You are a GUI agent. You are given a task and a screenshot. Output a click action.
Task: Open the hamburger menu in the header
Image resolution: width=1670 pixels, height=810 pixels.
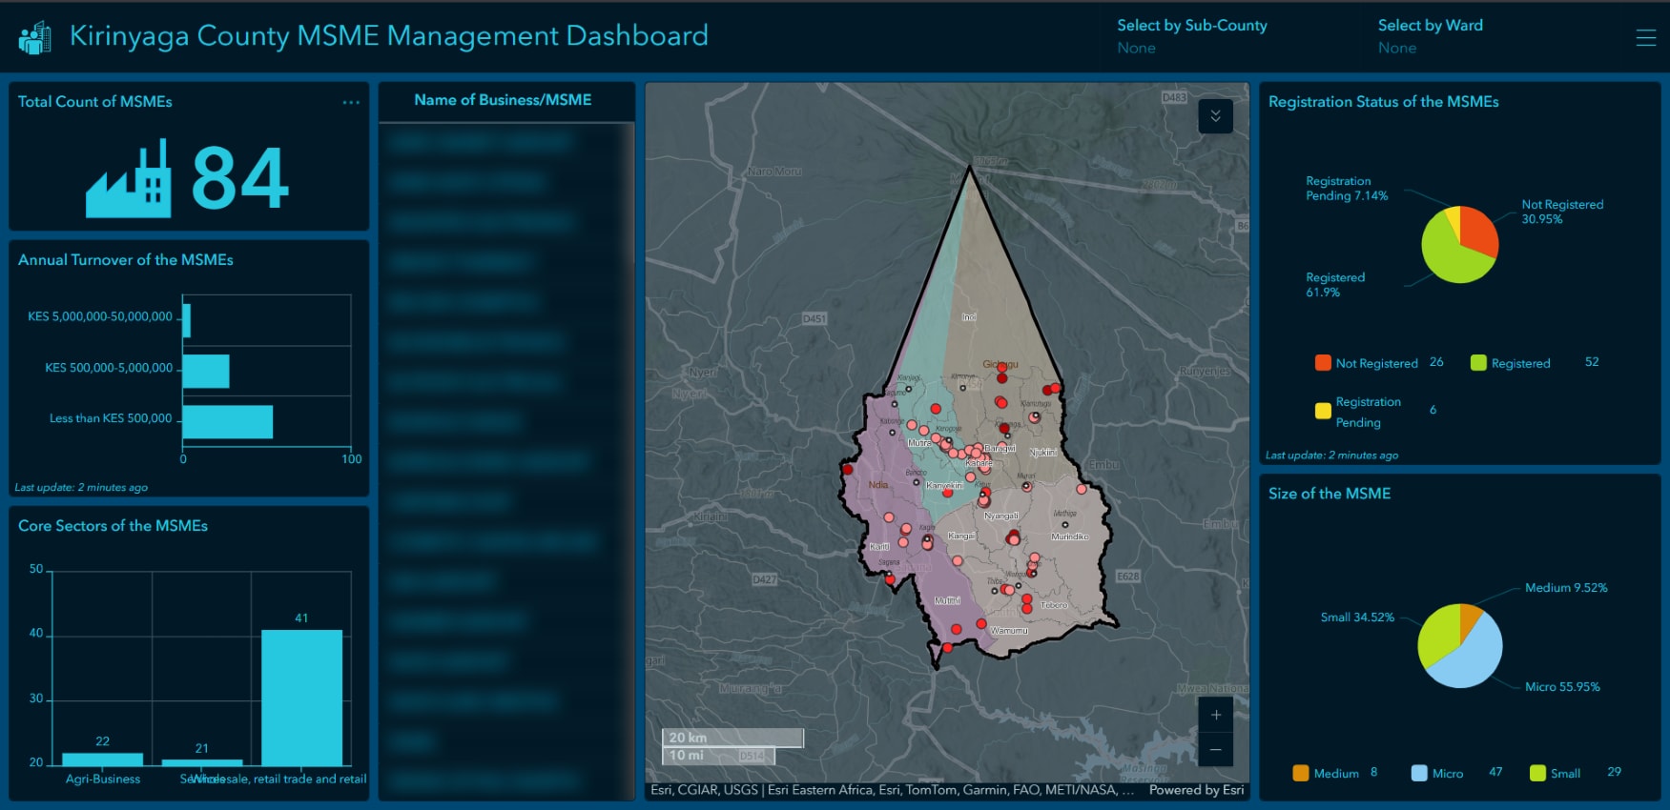[x=1646, y=37]
